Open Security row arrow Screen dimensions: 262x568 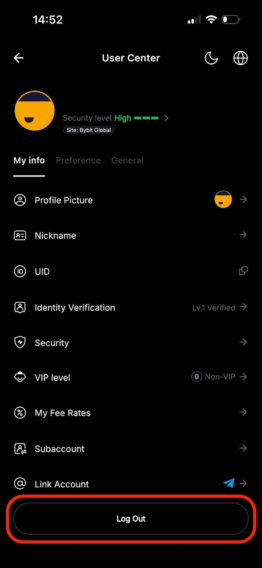[x=243, y=342]
